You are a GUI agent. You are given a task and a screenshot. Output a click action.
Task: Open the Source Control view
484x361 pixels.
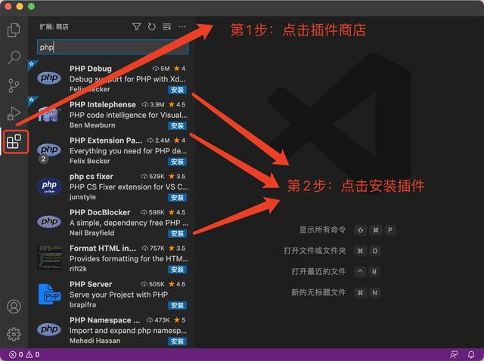click(x=14, y=85)
